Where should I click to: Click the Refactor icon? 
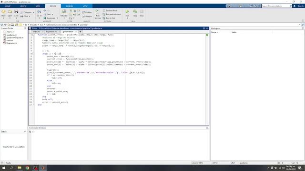tap(64, 12)
